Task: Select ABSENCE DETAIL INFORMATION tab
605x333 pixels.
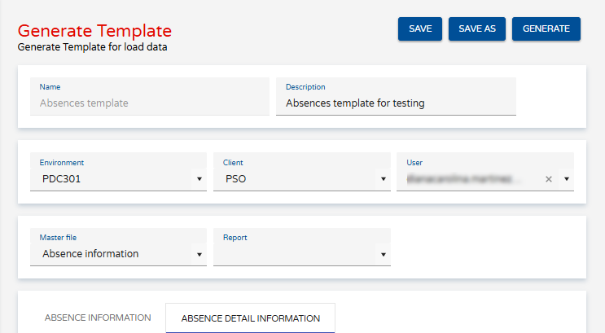Action: point(251,318)
